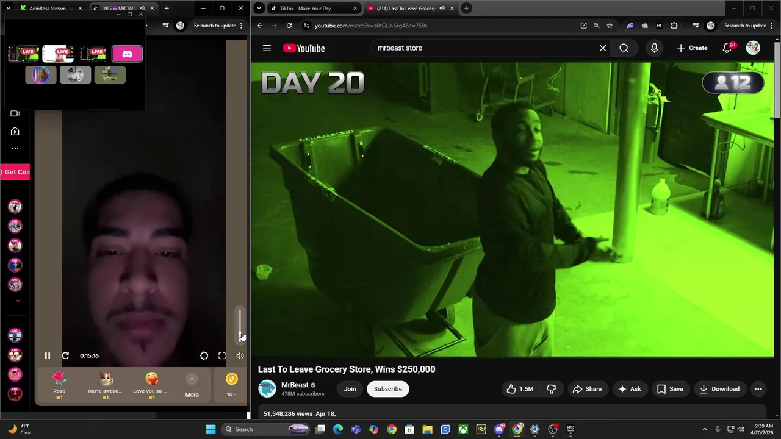This screenshot has width=781, height=439.
Task: Open Discord from the Windows taskbar
Action: click(499, 429)
